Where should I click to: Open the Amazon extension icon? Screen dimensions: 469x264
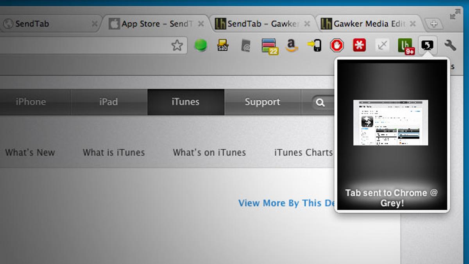(x=292, y=46)
